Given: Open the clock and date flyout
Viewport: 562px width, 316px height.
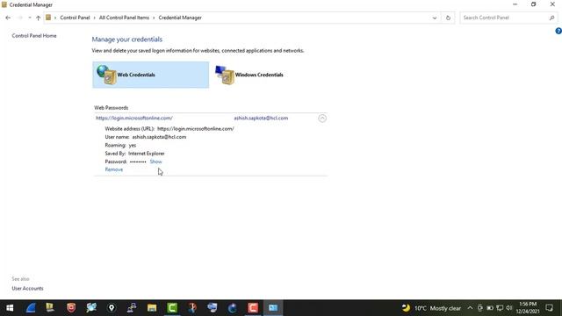Looking at the screenshot, I should tap(528, 308).
